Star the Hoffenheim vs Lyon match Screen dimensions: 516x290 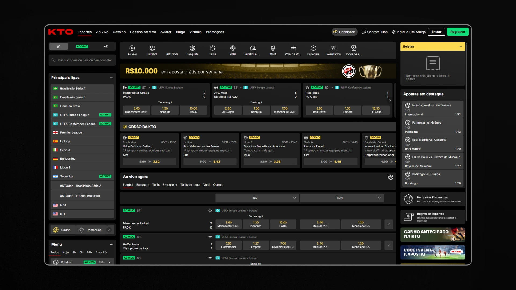[210, 237]
